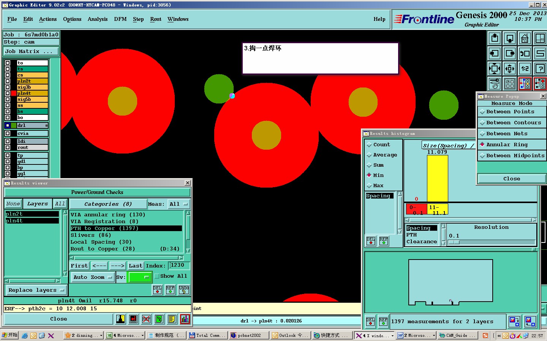
Task: Select Between Points measure mode
Action: pyautogui.click(x=512, y=112)
